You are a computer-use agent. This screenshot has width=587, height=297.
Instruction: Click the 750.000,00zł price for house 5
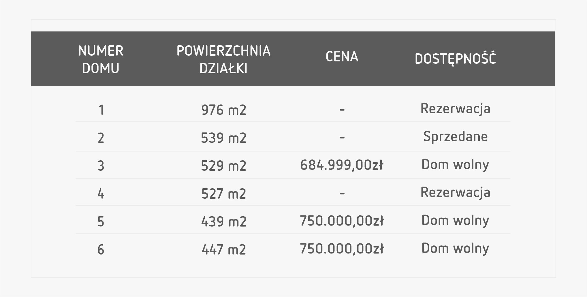342,221
